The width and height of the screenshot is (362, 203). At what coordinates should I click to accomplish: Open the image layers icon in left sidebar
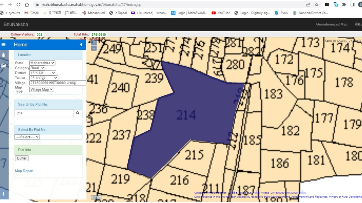[4, 65]
